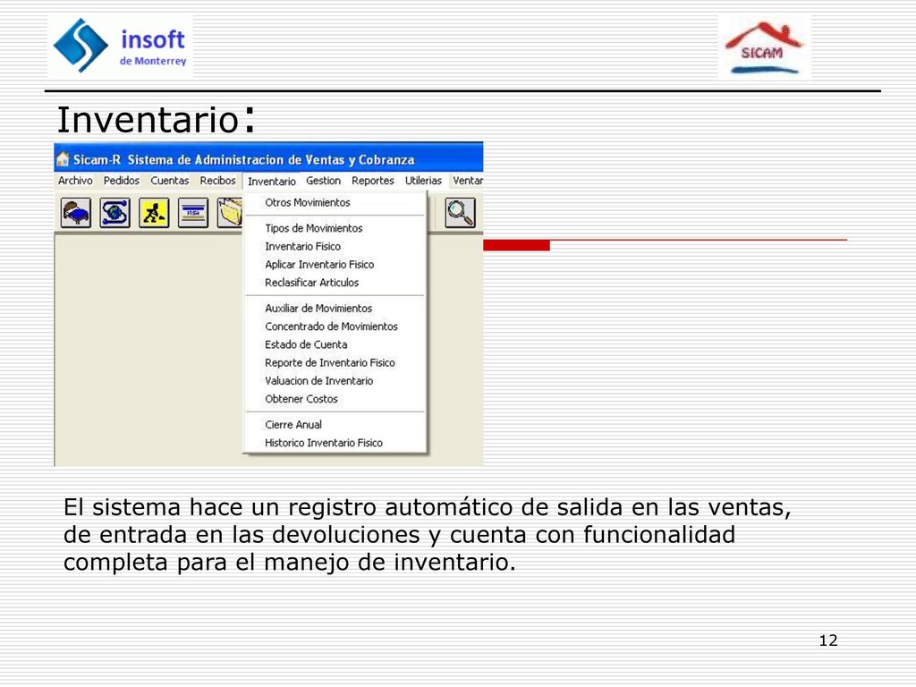This screenshot has width=916, height=687.
Task: Select Valuacion de Inventario
Action: [x=335, y=380]
